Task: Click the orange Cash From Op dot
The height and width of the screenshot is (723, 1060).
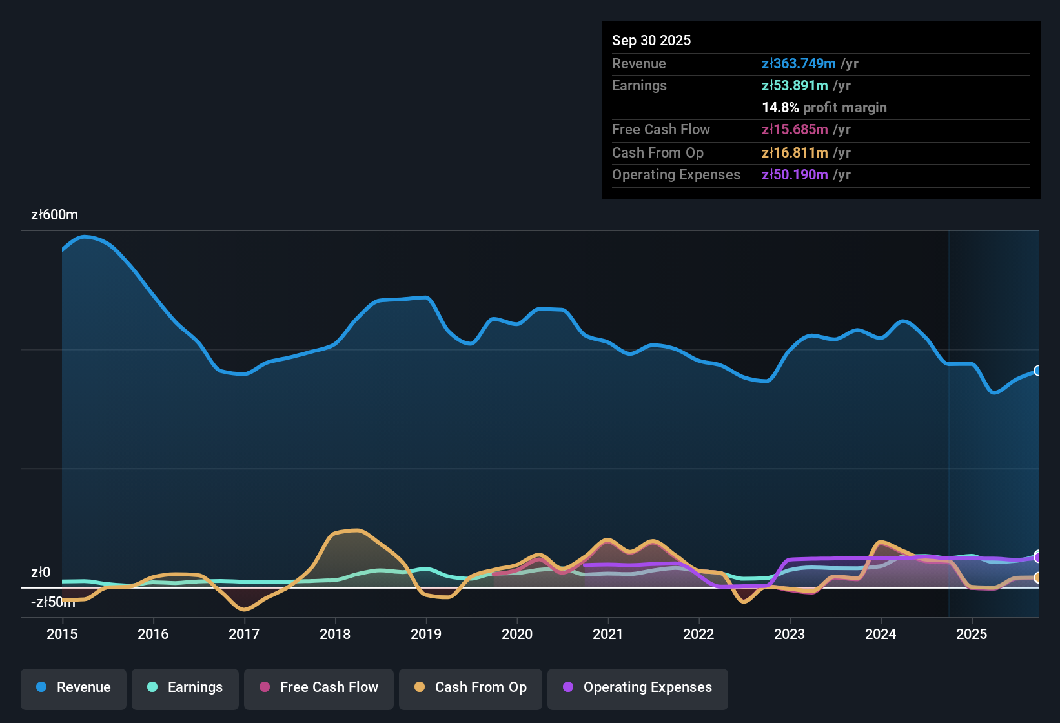Action: [x=420, y=687]
